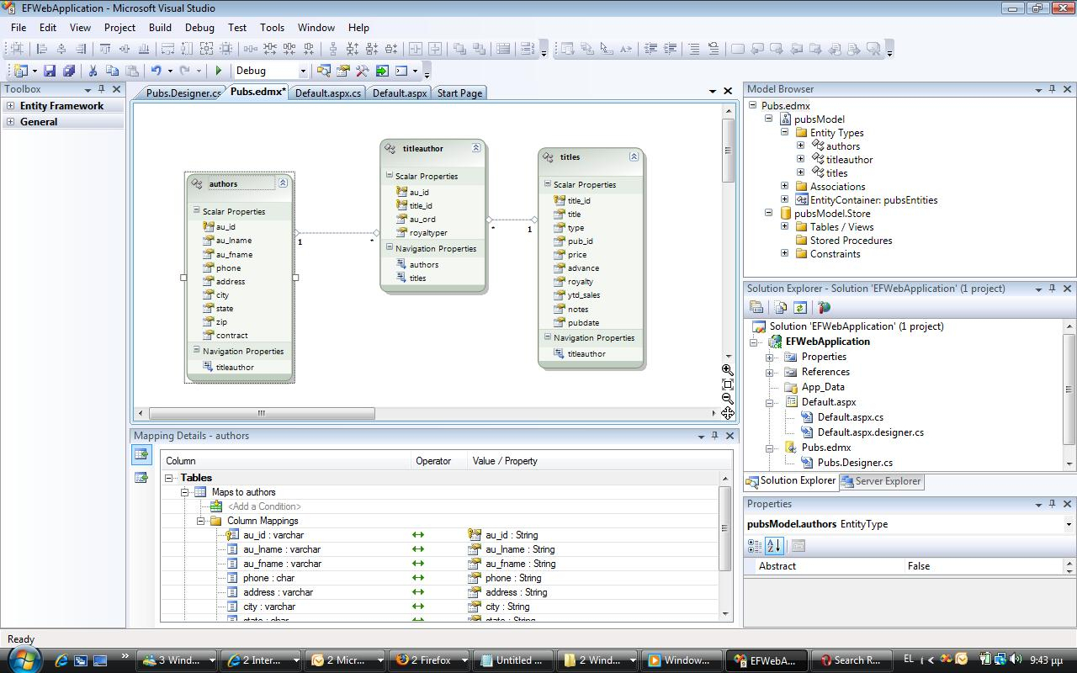The width and height of the screenshot is (1077, 673).
Task: Click the decrease indent toolbar icon
Action: pos(650,49)
